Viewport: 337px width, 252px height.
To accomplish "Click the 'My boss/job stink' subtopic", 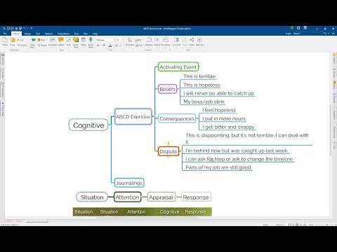I will point(204,101).
